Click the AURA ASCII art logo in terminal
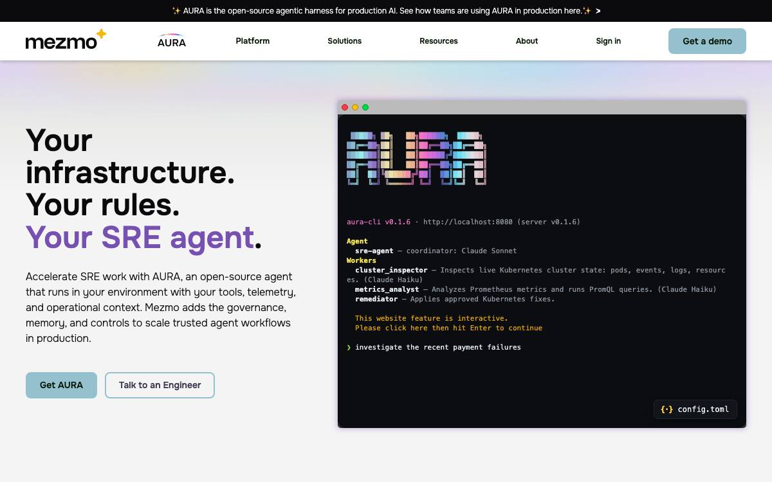This screenshot has height=482, width=772. pos(416,158)
